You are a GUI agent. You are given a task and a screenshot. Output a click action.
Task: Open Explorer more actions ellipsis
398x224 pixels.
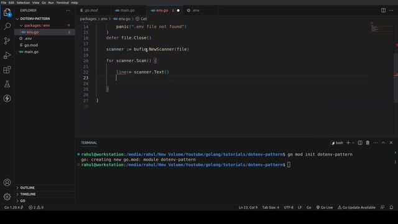(68, 11)
